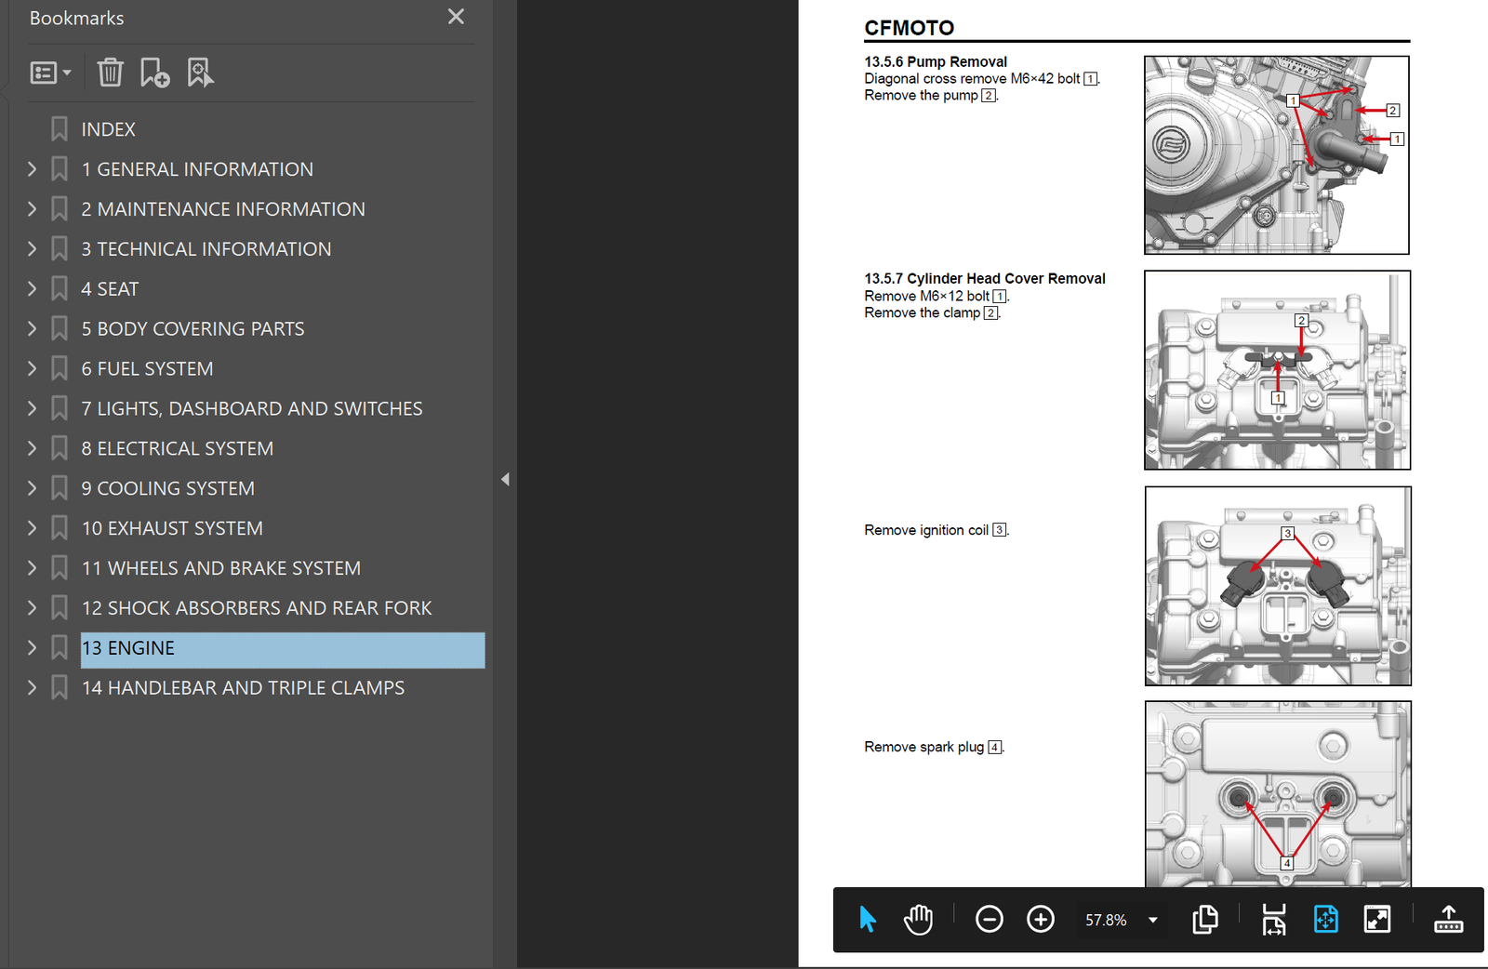Image resolution: width=1488 pixels, height=969 pixels.
Task: Click the spark plug diagram image
Action: pyautogui.click(x=1278, y=794)
